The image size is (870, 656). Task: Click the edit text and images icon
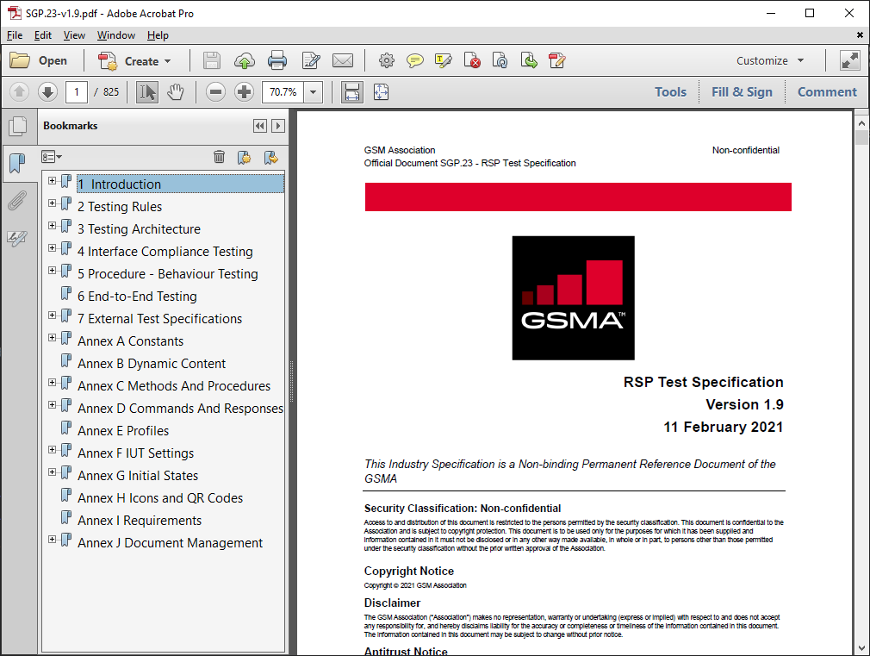click(x=311, y=60)
